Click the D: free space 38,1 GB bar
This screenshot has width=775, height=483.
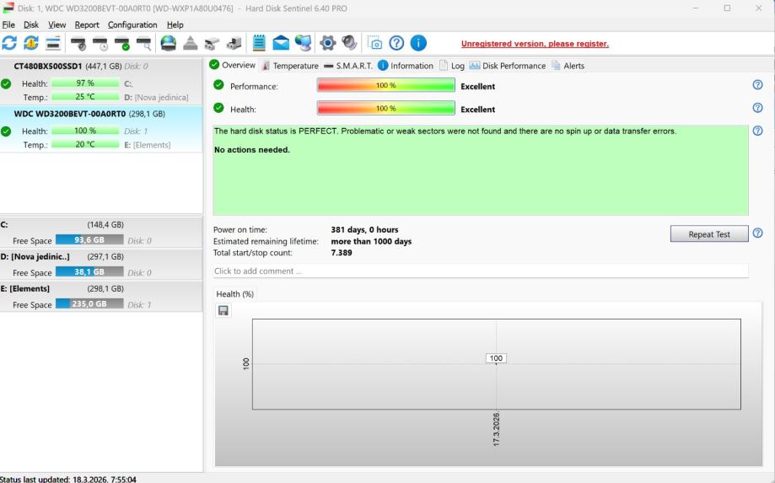[x=89, y=272]
